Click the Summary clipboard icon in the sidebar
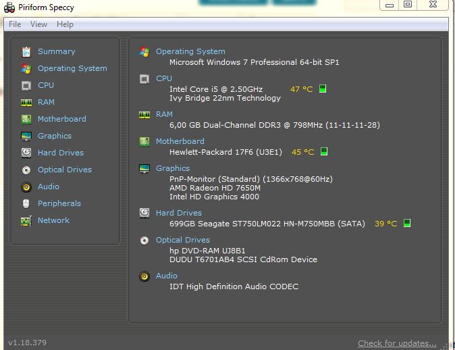The image size is (455, 350). point(26,52)
